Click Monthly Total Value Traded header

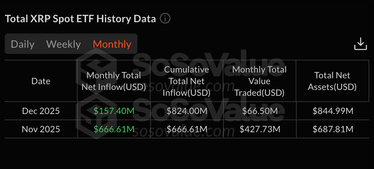point(259,81)
